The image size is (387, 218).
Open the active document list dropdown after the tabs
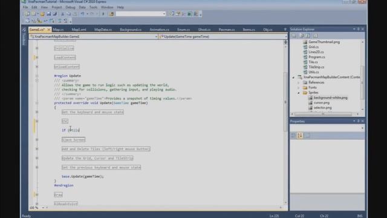[x=285, y=30]
